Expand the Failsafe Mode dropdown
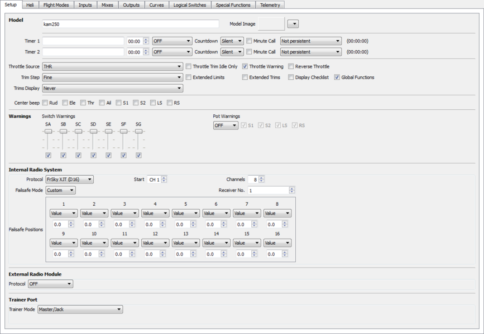The image size is (484, 334). (60, 190)
